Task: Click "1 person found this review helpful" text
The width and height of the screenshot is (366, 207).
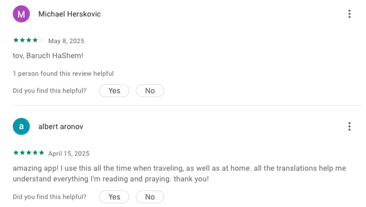Action: (x=63, y=74)
